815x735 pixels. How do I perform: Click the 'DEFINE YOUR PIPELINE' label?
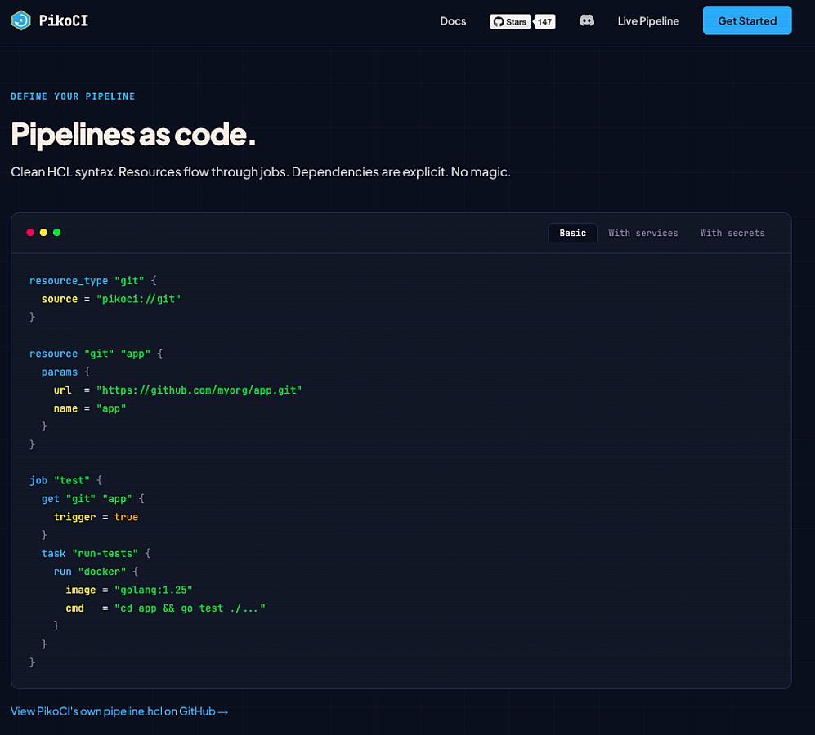click(x=73, y=96)
